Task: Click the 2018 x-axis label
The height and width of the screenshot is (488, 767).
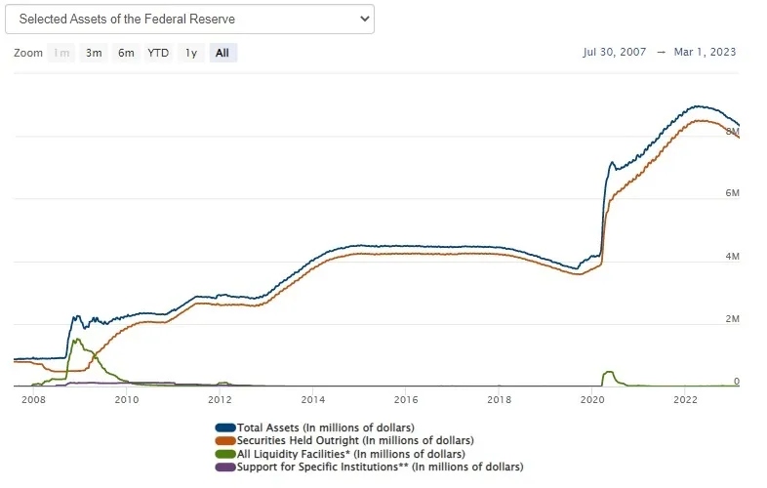Action: click(499, 400)
